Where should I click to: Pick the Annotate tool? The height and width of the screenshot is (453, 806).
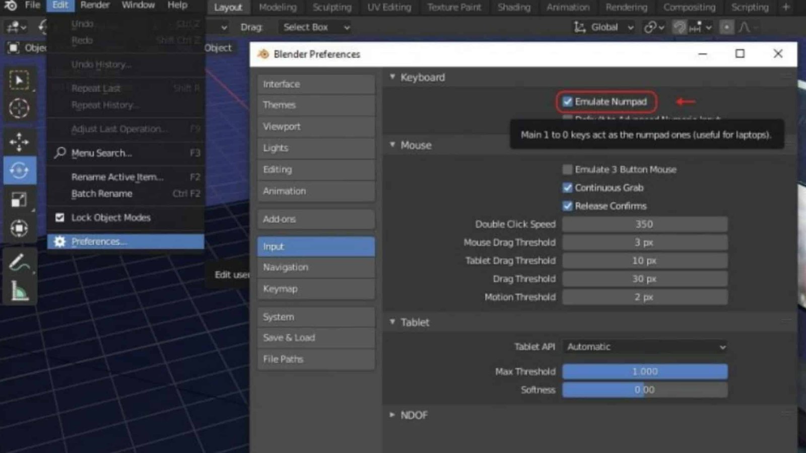(20, 262)
